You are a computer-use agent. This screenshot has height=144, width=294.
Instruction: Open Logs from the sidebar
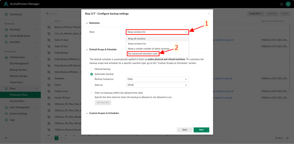click(12, 120)
